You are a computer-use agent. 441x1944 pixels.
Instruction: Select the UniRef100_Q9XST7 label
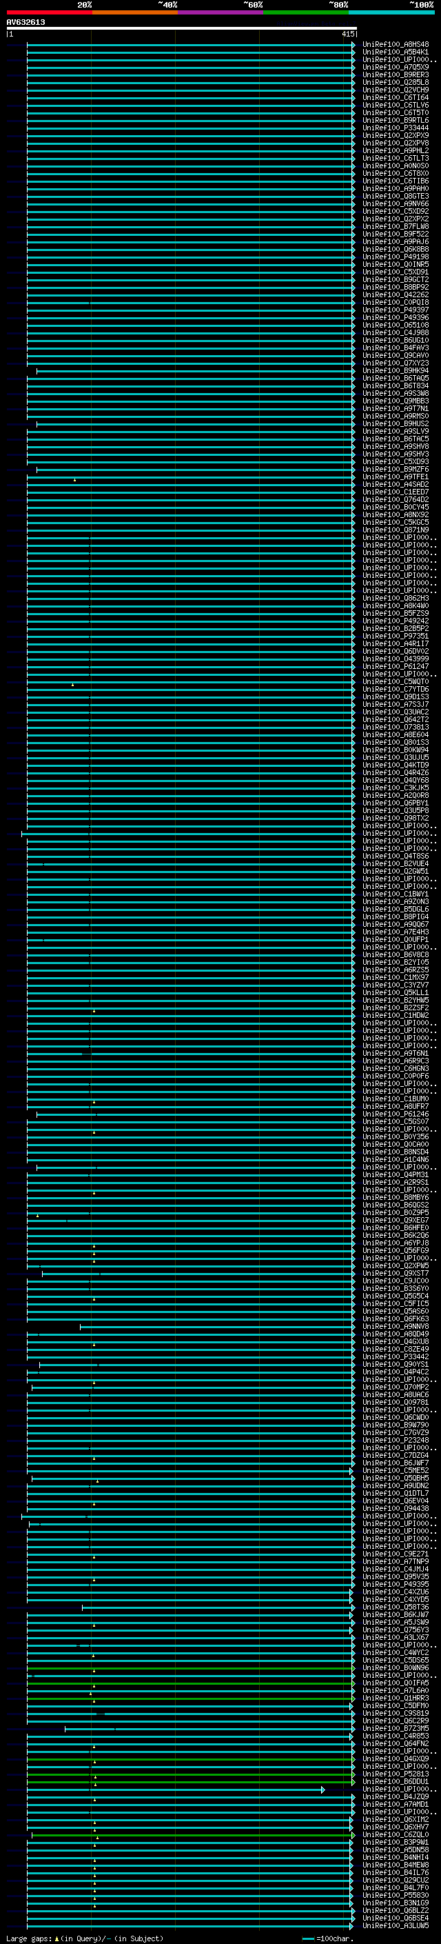(396, 1273)
